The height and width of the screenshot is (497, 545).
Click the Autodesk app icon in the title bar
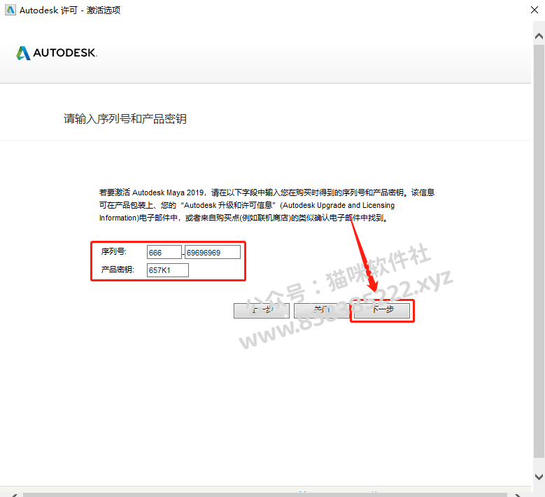coord(10,10)
